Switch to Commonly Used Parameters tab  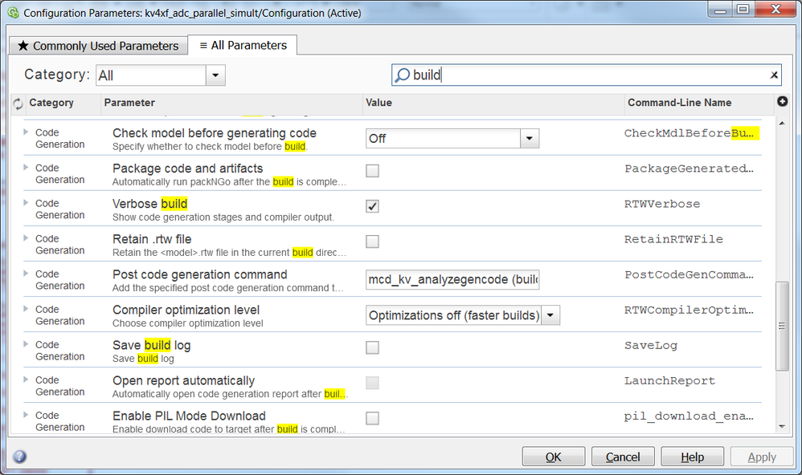click(x=98, y=46)
